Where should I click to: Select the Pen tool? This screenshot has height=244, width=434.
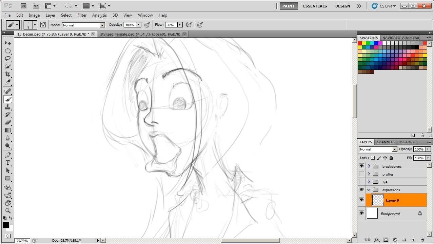coord(8,155)
